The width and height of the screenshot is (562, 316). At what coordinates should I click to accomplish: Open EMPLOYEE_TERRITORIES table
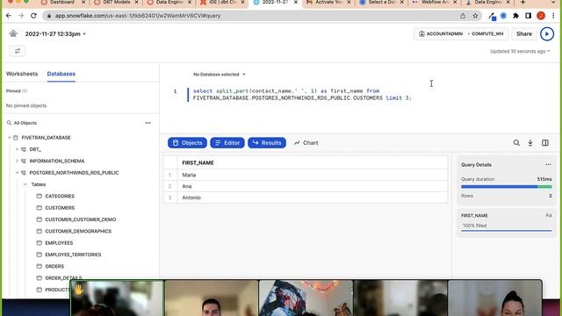point(73,255)
